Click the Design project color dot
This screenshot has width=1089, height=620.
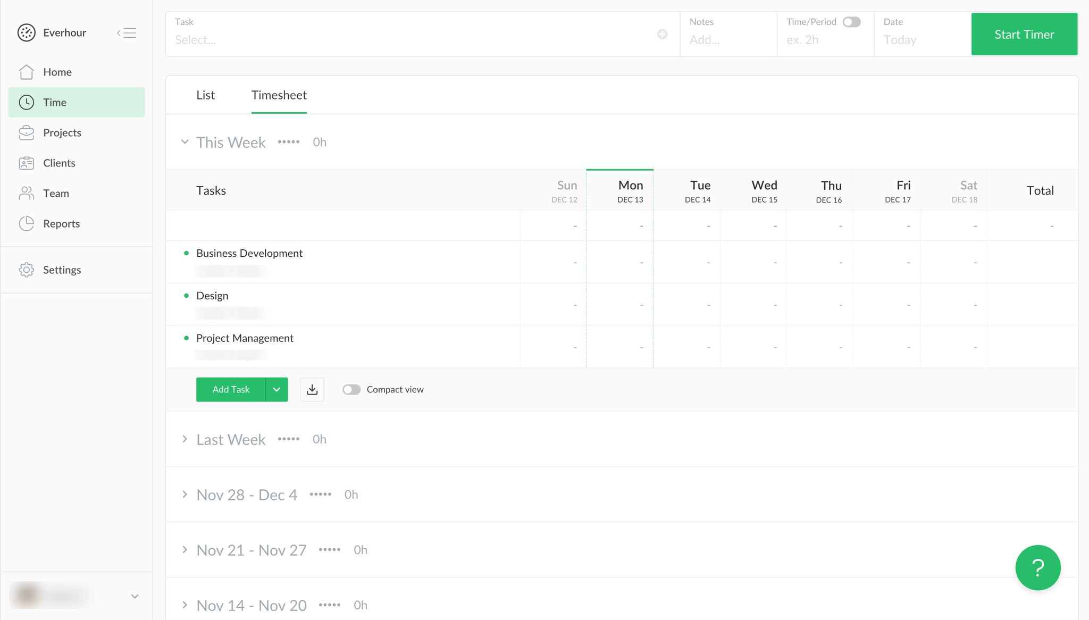coord(186,295)
